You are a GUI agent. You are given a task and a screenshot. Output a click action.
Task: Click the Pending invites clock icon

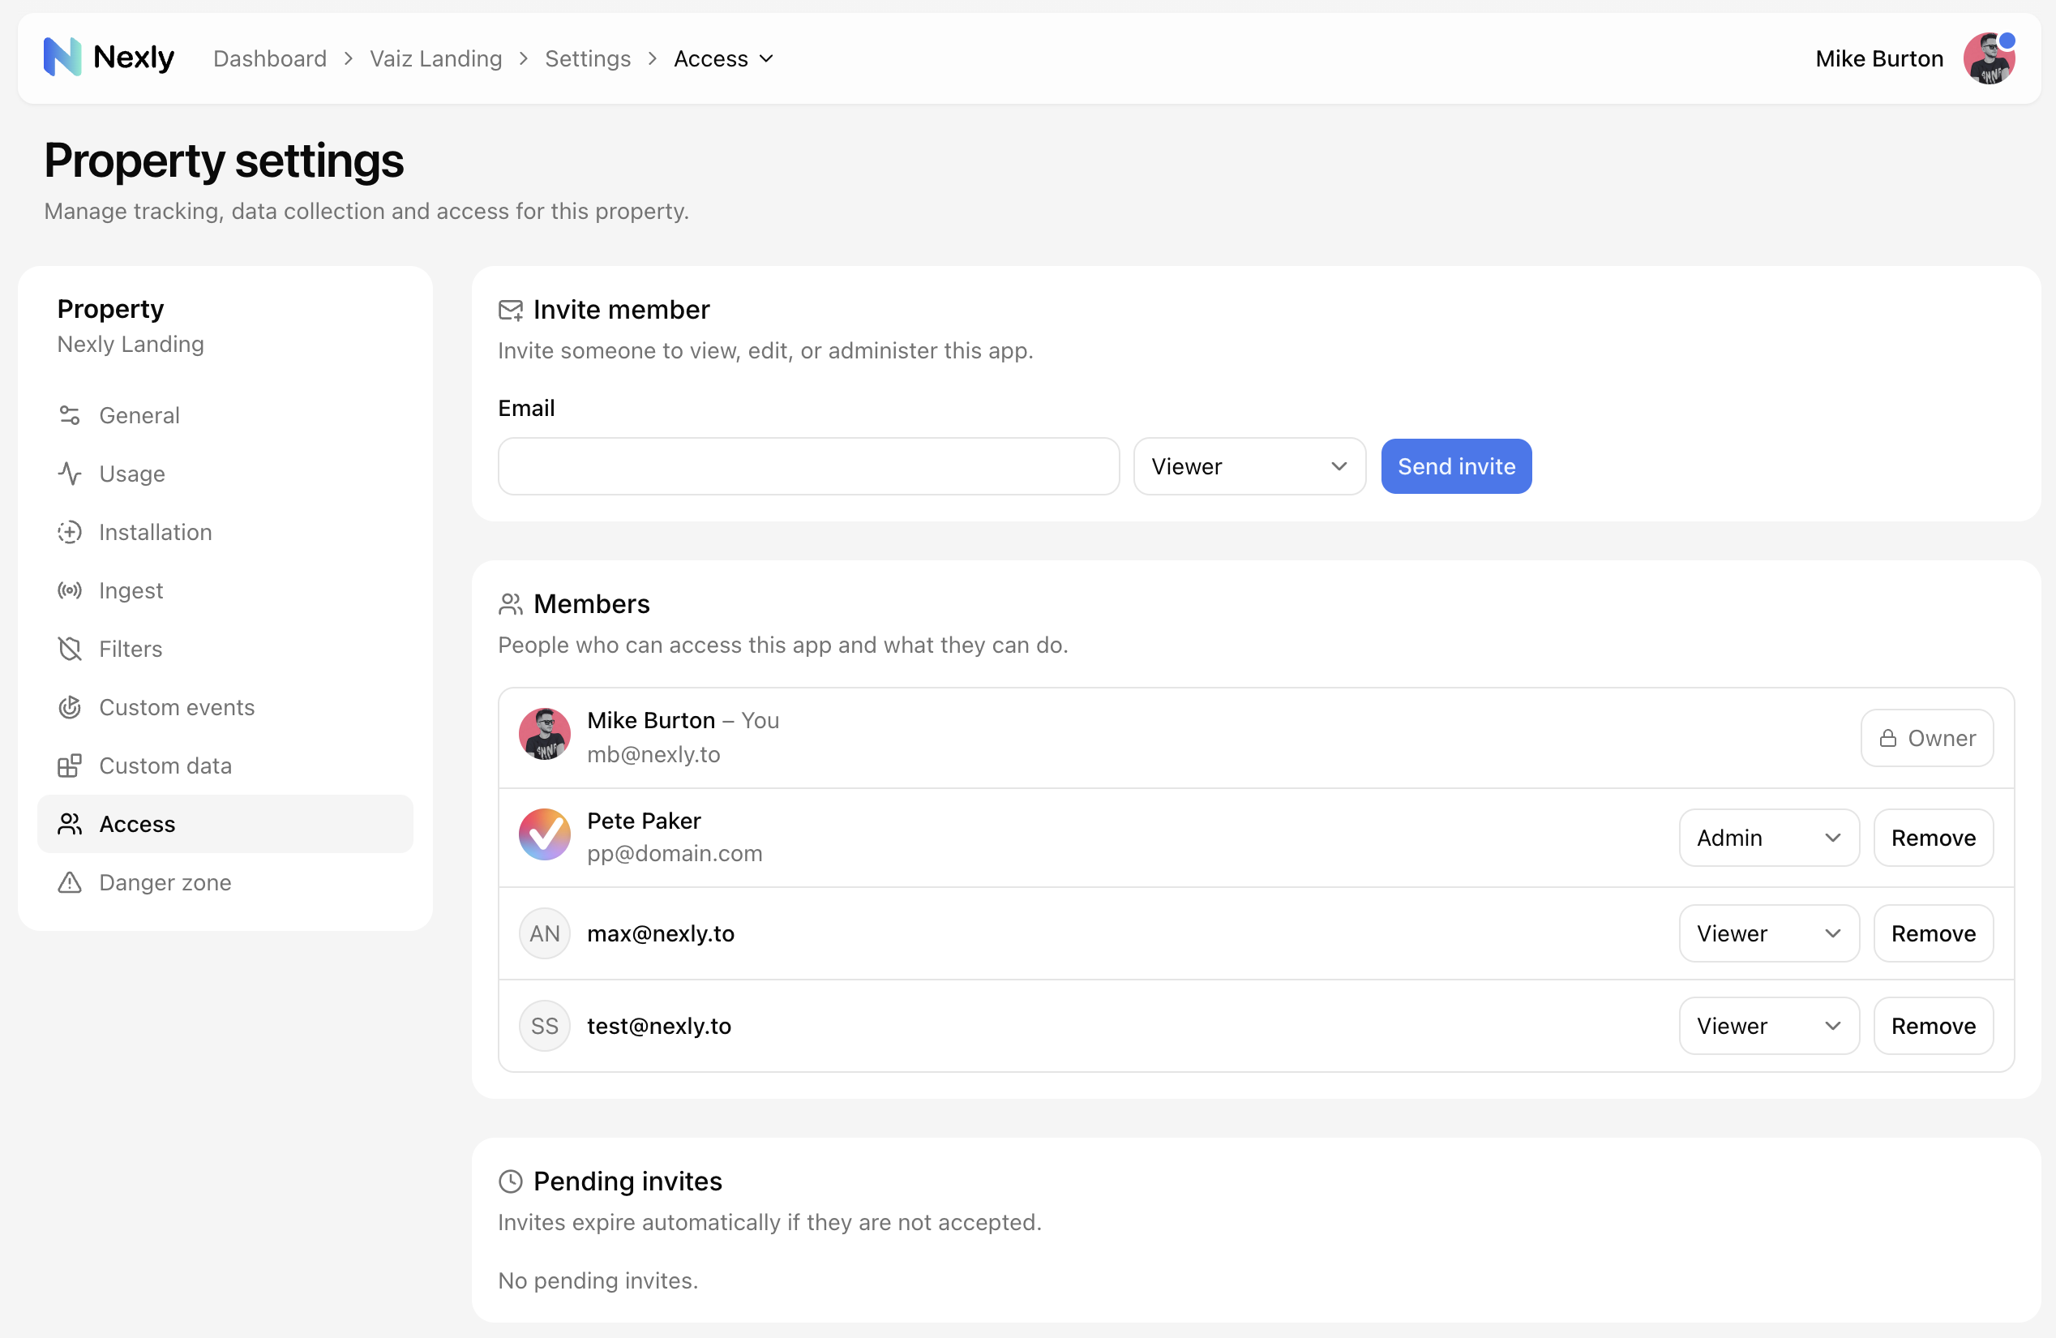tap(511, 1181)
